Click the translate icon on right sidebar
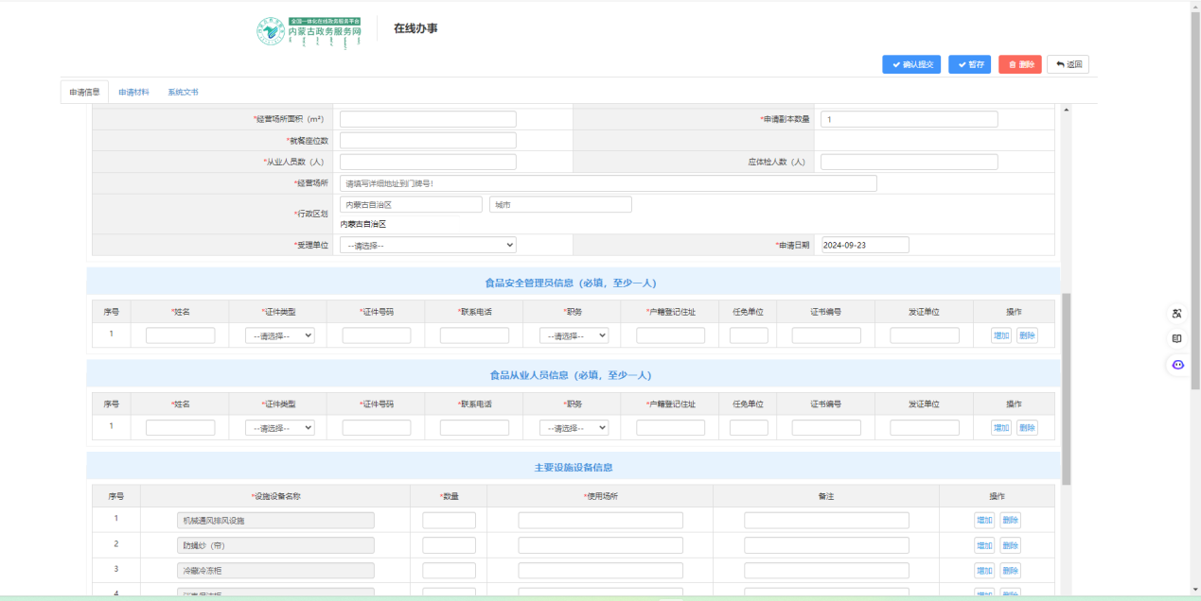1201x601 pixels. pos(1177,314)
